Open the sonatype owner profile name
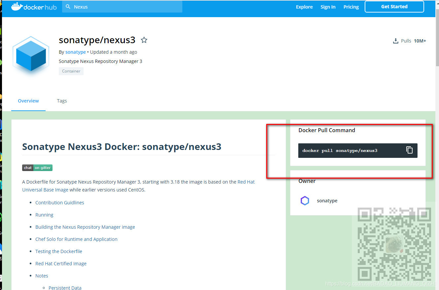This screenshot has width=439, height=290. click(327, 201)
